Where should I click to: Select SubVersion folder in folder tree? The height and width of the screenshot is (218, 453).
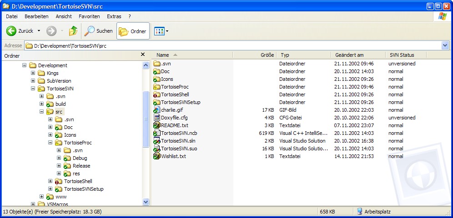coord(59,81)
